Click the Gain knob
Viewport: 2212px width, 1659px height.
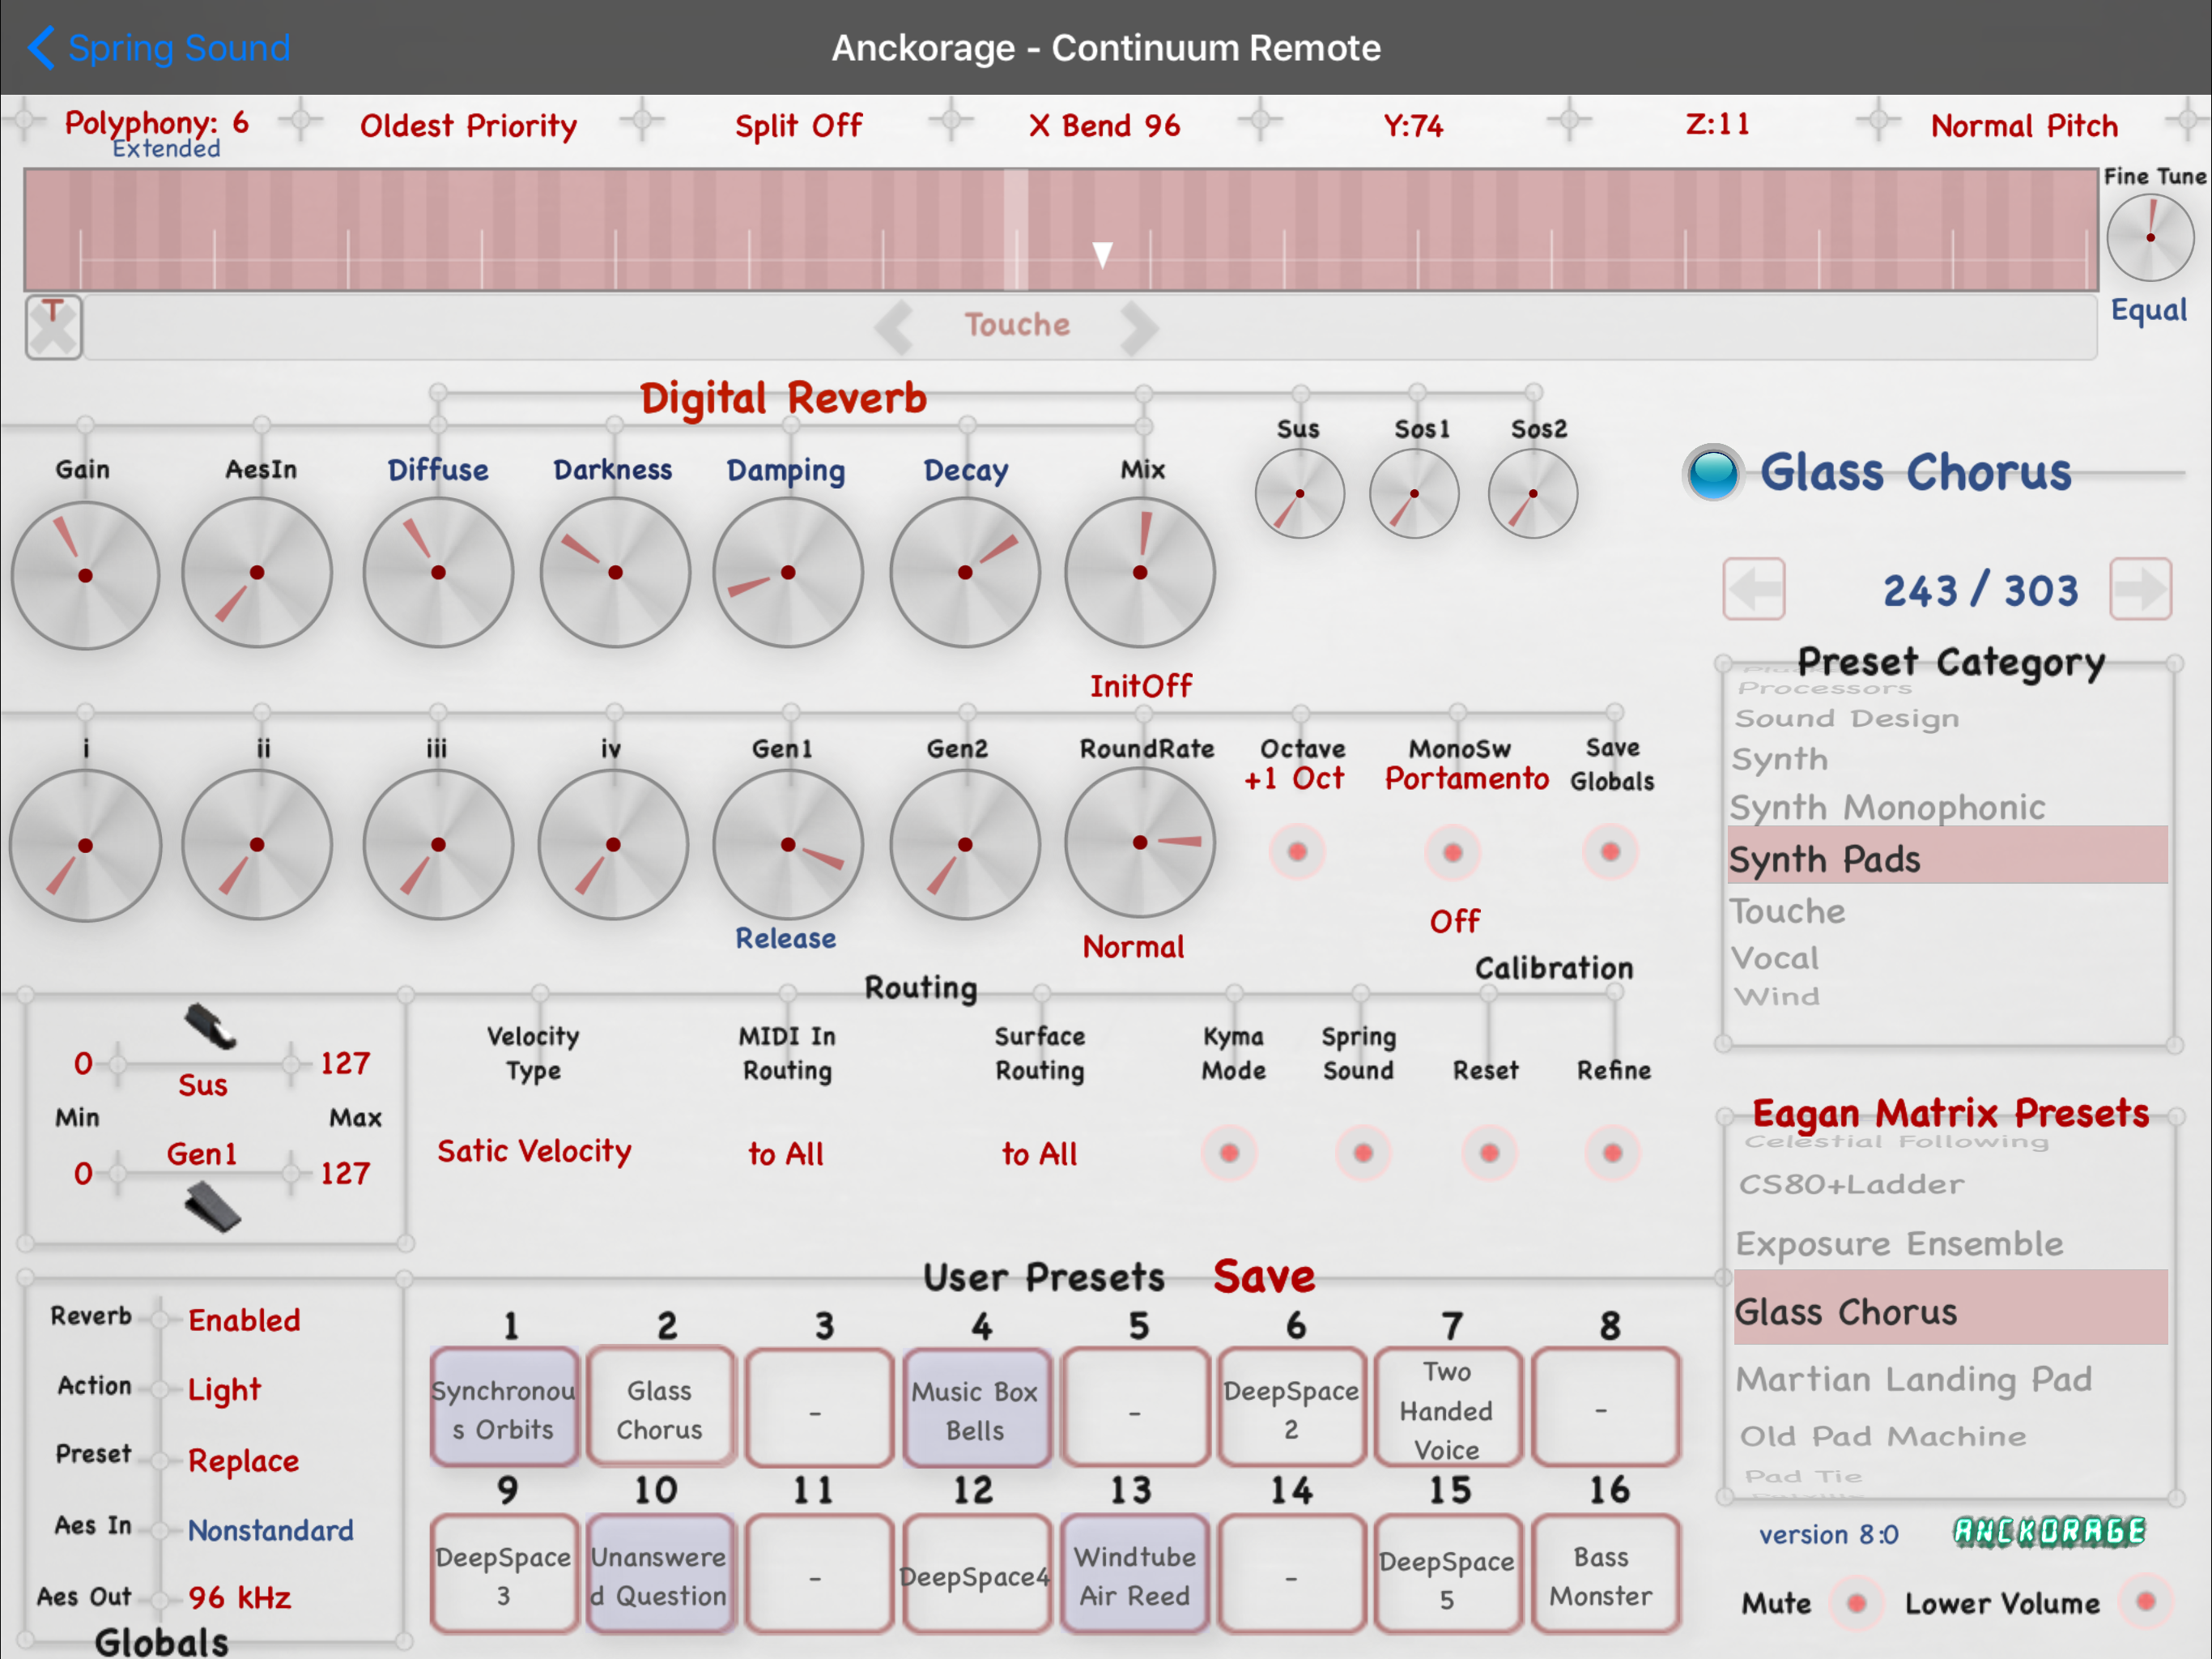coord(85,575)
